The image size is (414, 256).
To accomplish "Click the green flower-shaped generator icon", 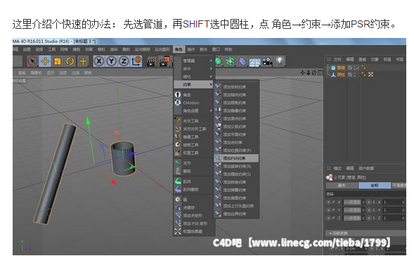I will click(231, 61).
